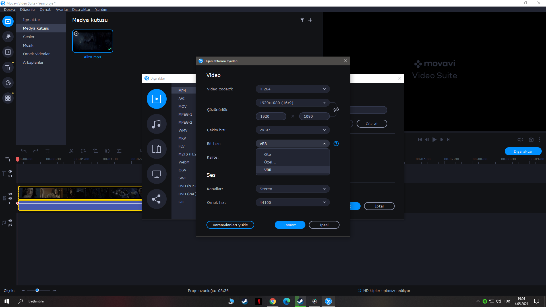Select the Oto bitrate option
The image size is (546, 307).
pyautogui.click(x=268, y=154)
